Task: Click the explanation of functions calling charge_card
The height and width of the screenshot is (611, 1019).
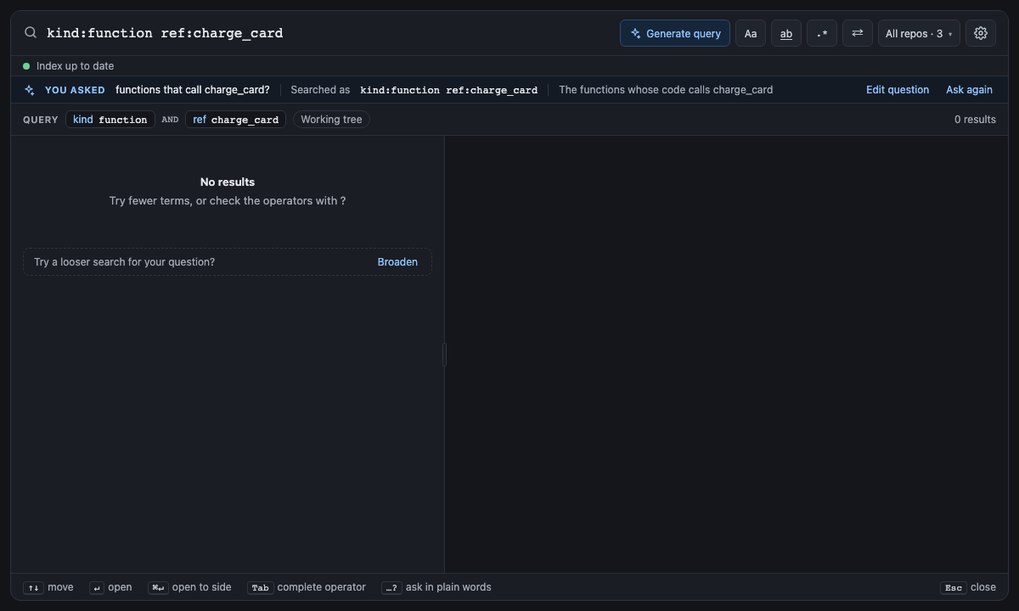Action: 666,90
